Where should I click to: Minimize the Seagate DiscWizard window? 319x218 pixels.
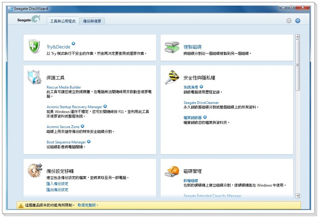tap(284, 8)
